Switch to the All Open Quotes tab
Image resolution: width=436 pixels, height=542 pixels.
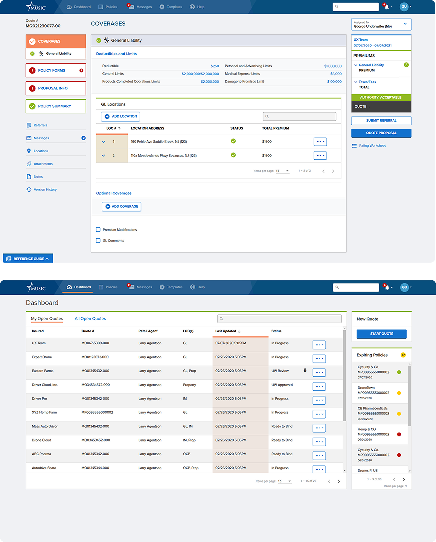coord(90,319)
